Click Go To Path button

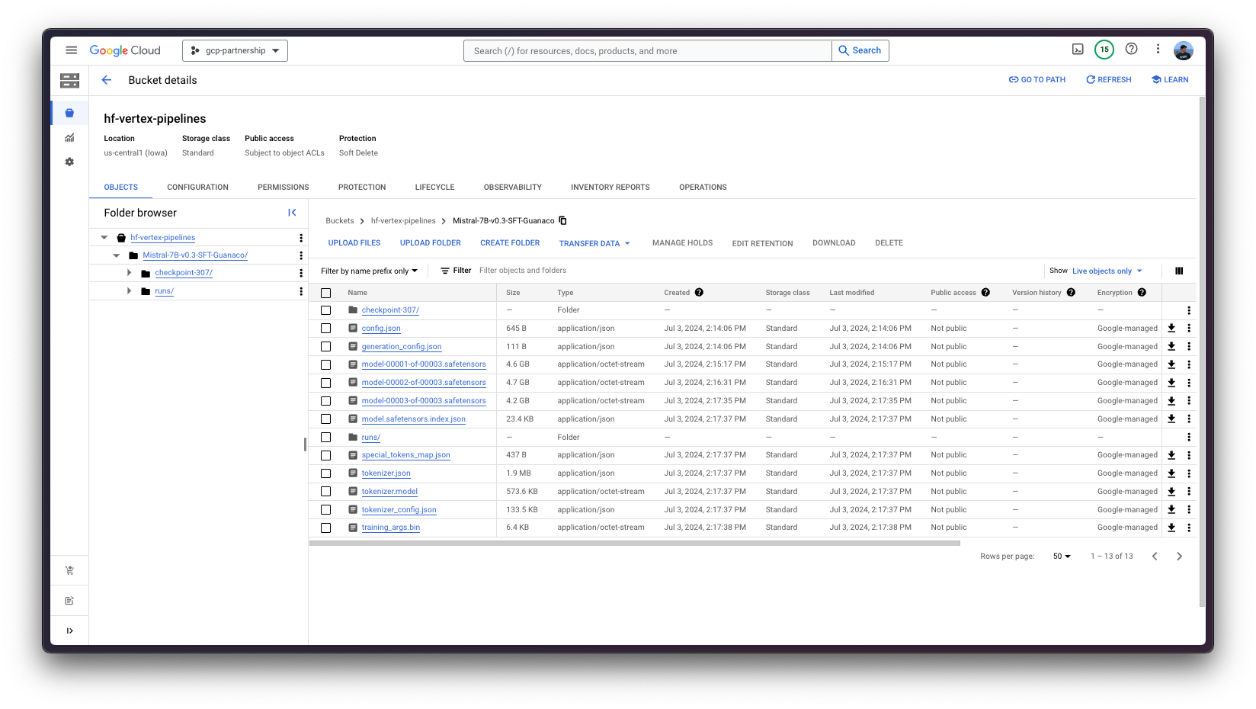pyautogui.click(x=1037, y=80)
